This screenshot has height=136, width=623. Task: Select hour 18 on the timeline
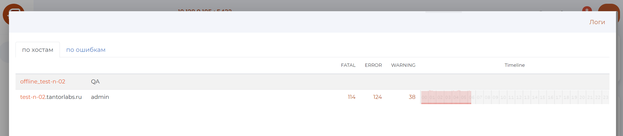click(x=566, y=97)
